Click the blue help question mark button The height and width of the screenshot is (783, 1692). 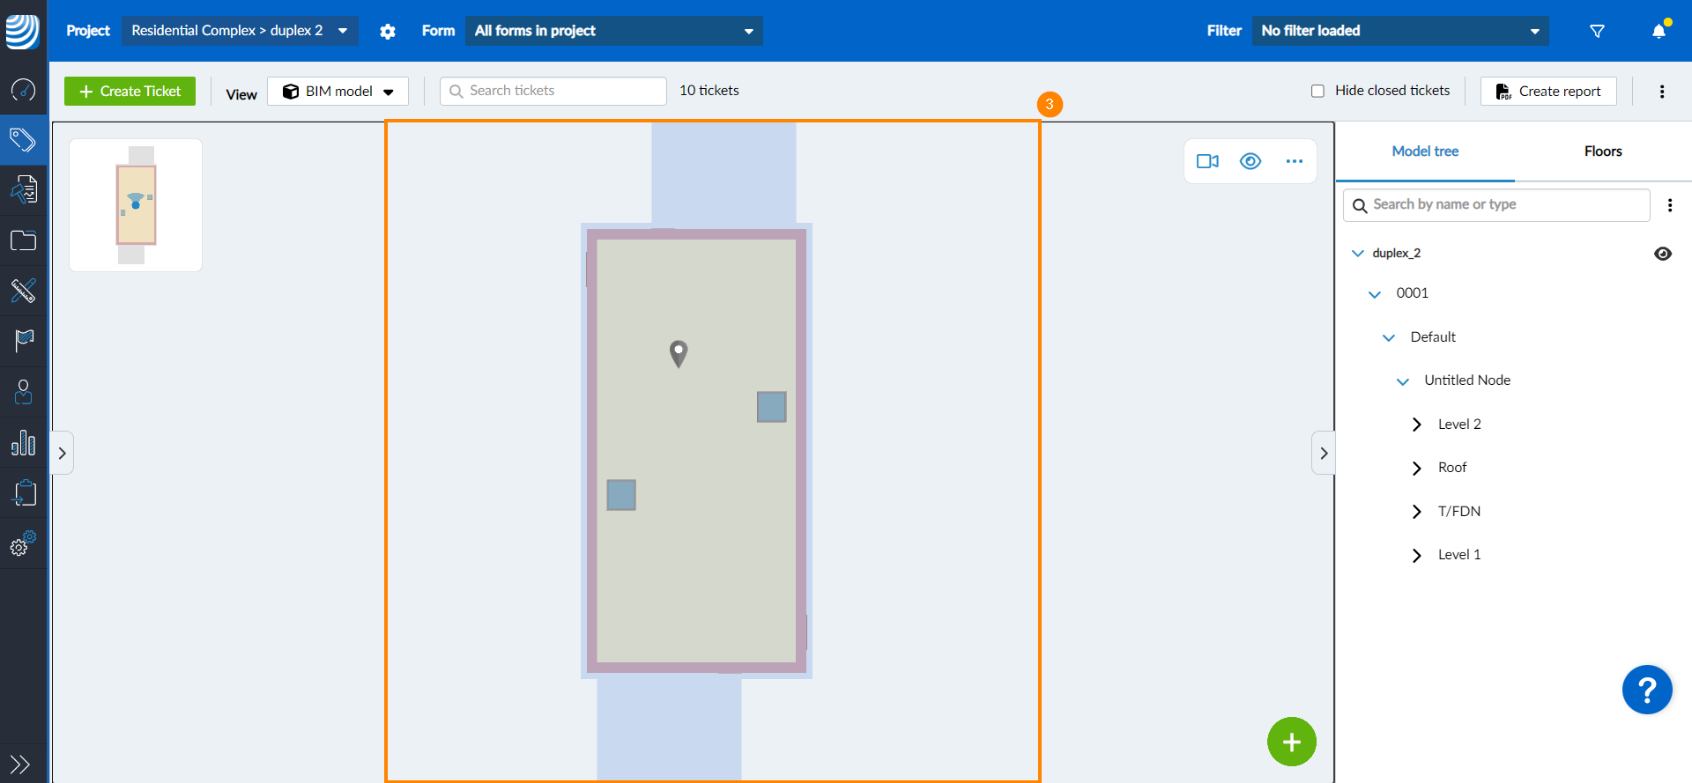pos(1646,690)
